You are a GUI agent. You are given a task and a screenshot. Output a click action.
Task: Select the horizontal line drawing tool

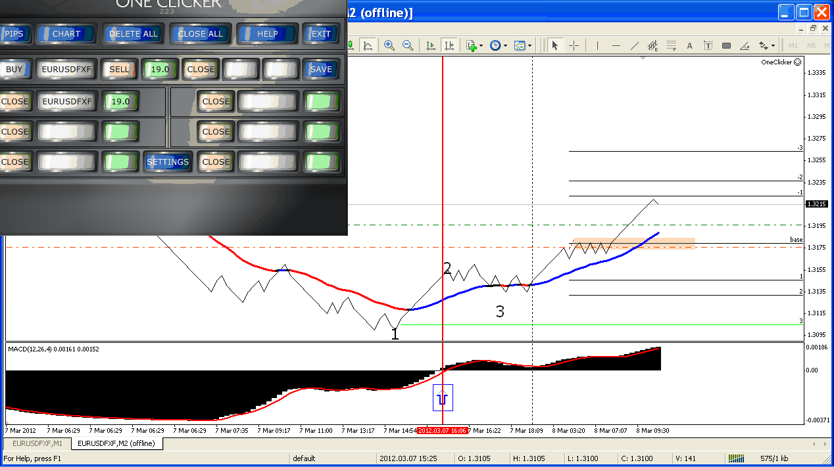point(616,45)
